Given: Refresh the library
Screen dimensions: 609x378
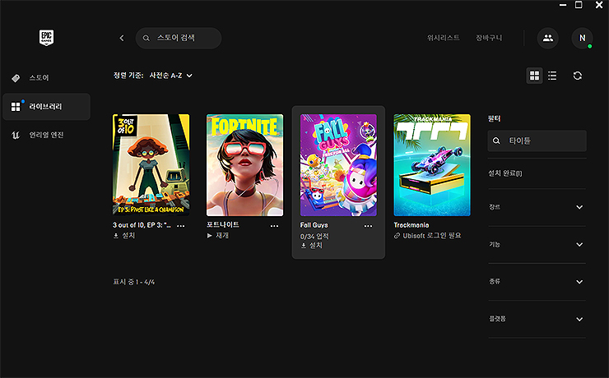Looking at the screenshot, I should pos(578,76).
